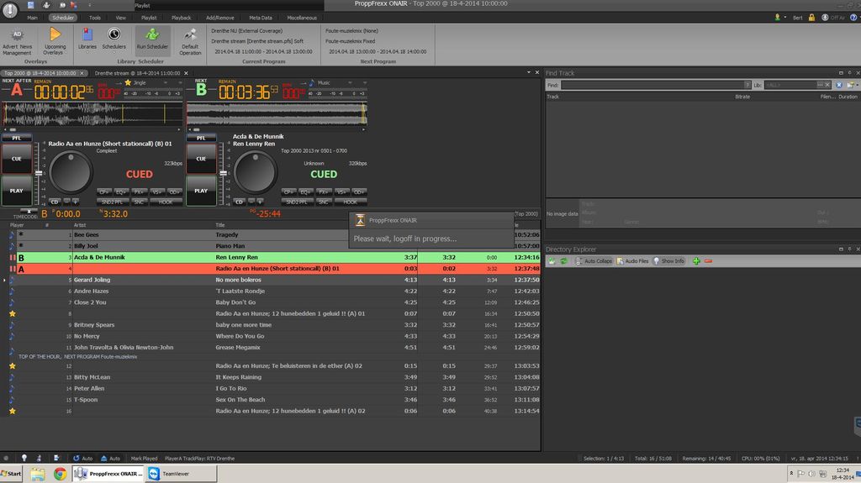Toggle the second Auto eject mode in status bar

pos(110,458)
